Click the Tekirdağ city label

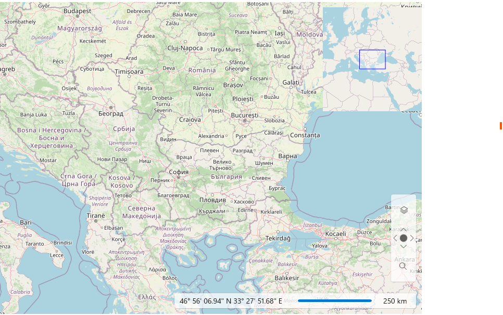[x=278, y=239]
